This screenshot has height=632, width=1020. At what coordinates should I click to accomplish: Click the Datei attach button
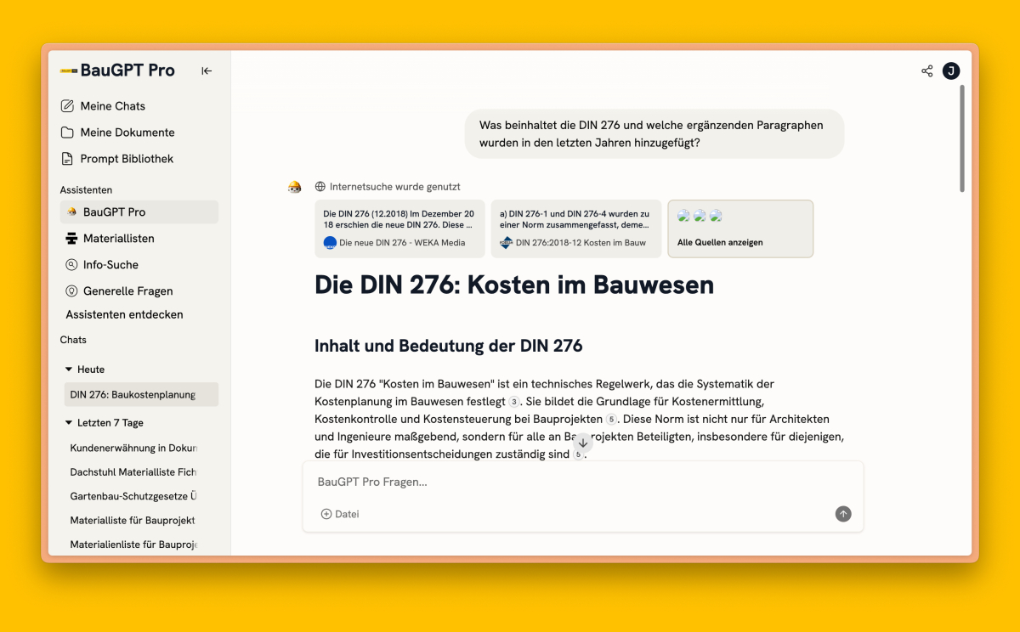coord(340,514)
